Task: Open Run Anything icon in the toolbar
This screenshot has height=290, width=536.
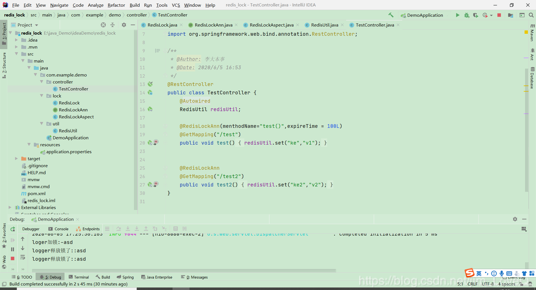Action: pos(522,15)
